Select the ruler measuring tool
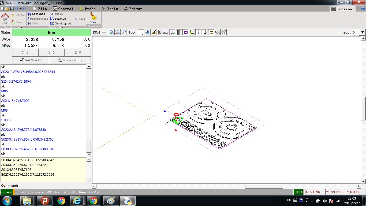This screenshot has height=206, width=366. coord(154,32)
